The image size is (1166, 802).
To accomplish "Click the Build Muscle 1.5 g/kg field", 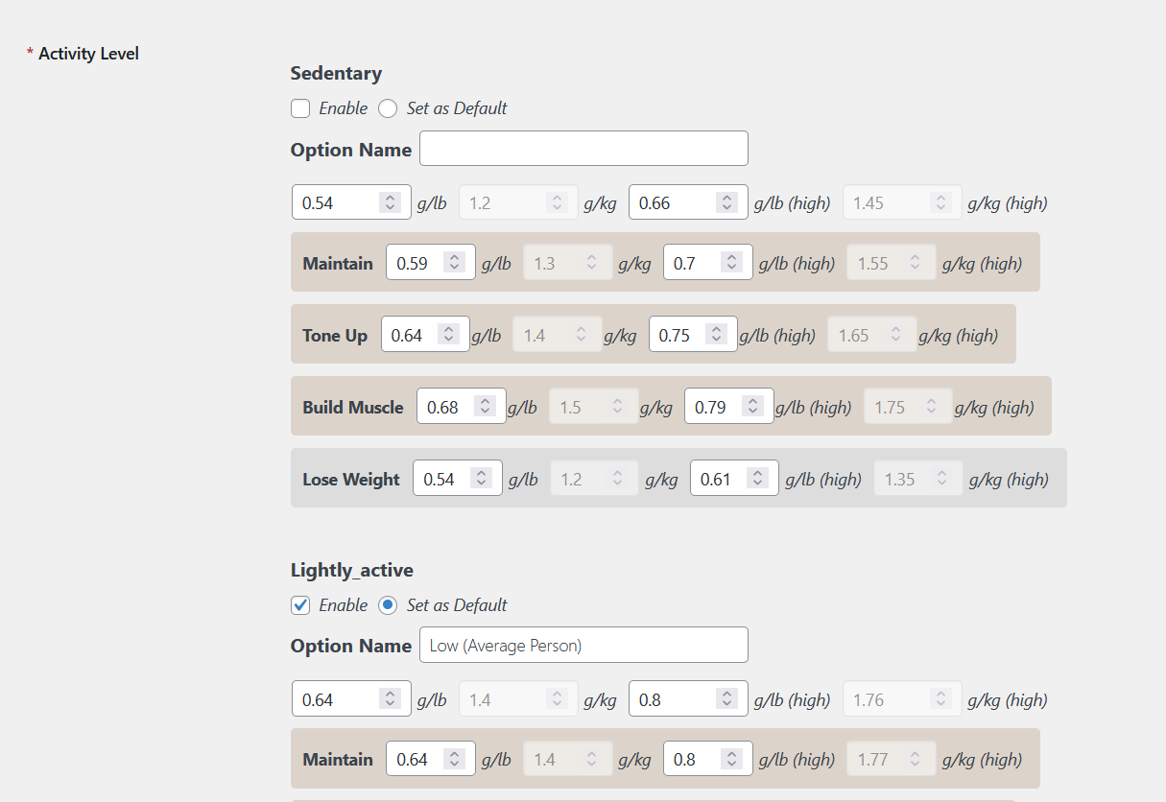I will pyautogui.click(x=593, y=407).
